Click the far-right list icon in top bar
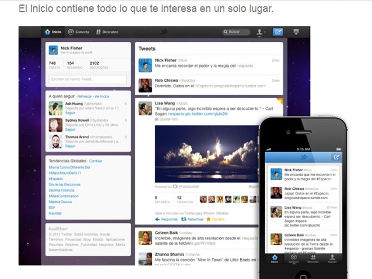Viewport: 372px width, 279px height. (296, 32)
